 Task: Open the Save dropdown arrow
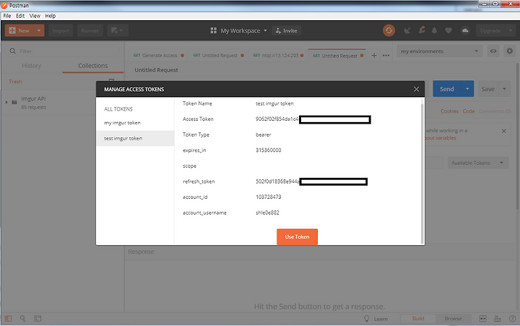[x=504, y=89]
